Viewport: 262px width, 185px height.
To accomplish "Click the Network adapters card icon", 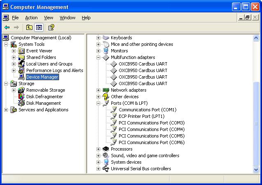I will pyautogui.click(x=106, y=90).
